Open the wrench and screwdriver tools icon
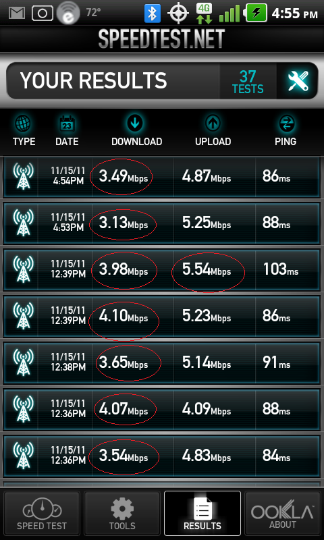The height and width of the screenshot is (540, 324). pos(298,81)
